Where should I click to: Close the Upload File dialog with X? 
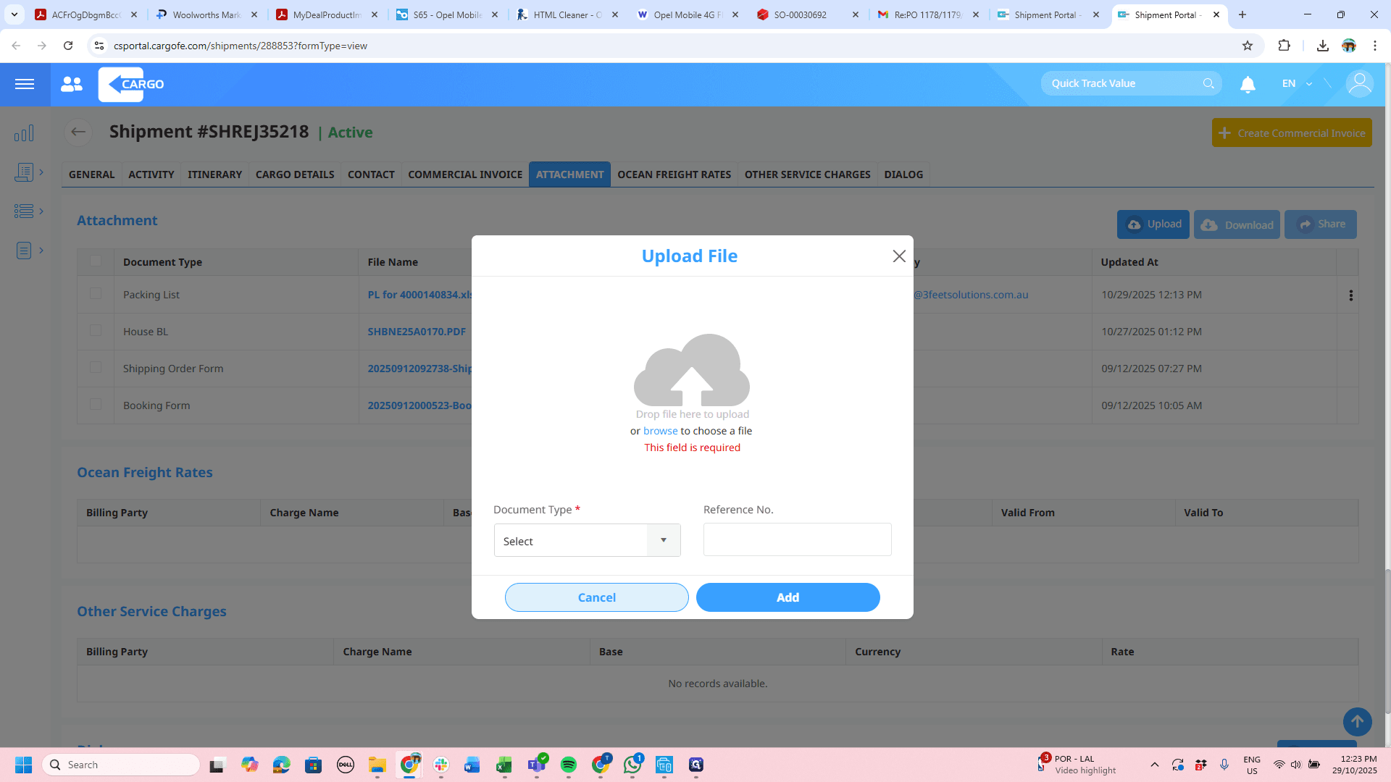pyautogui.click(x=899, y=256)
